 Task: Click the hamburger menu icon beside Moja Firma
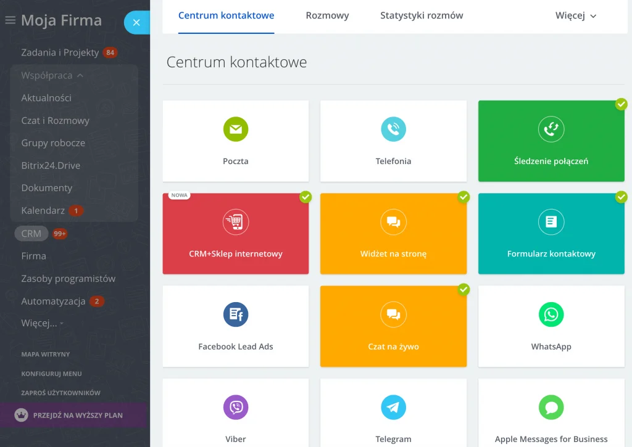pyautogui.click(x=10, y=21)
